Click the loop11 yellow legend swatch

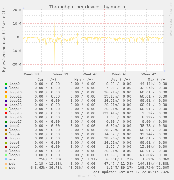(x=6, y=96)
